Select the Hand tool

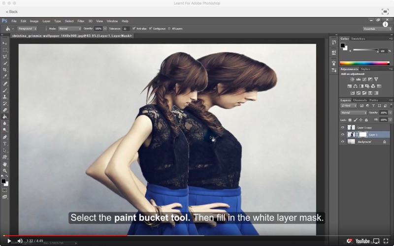(5, 164)
